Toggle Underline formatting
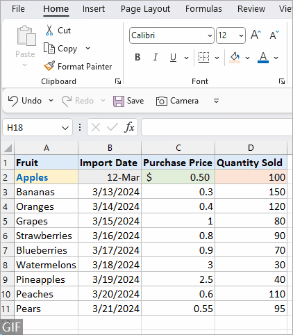293x335 pixels. (173, 57)
